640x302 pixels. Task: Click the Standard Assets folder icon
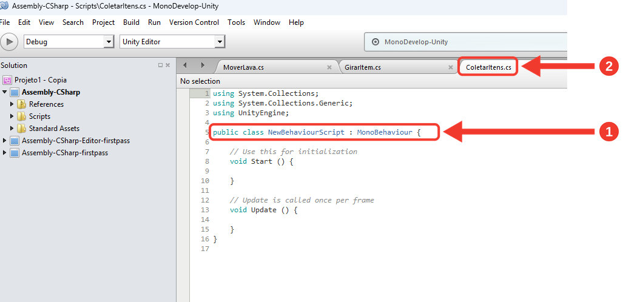(x=22, y=129)
